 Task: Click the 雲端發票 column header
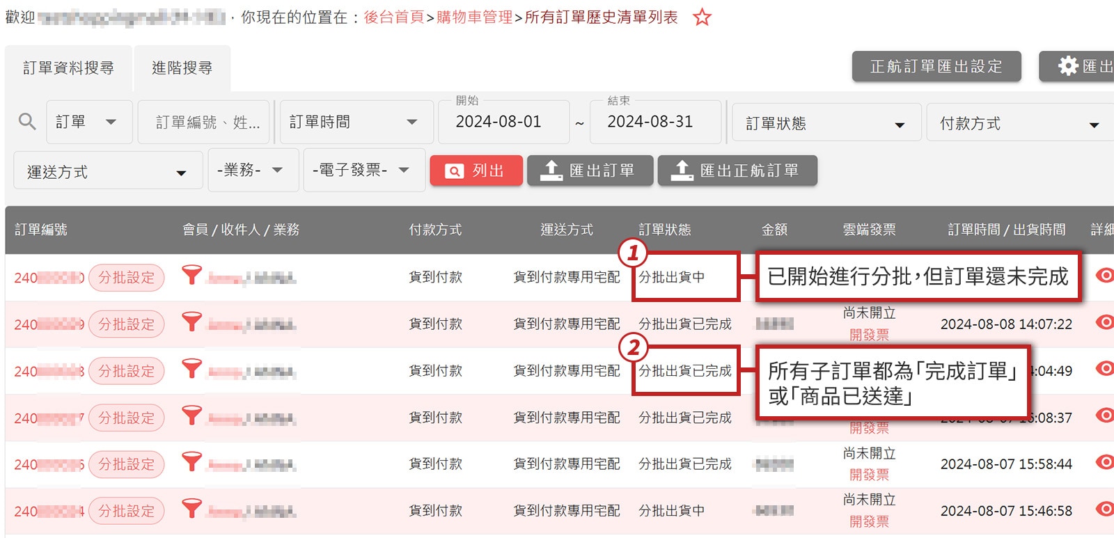pos(869,230)
